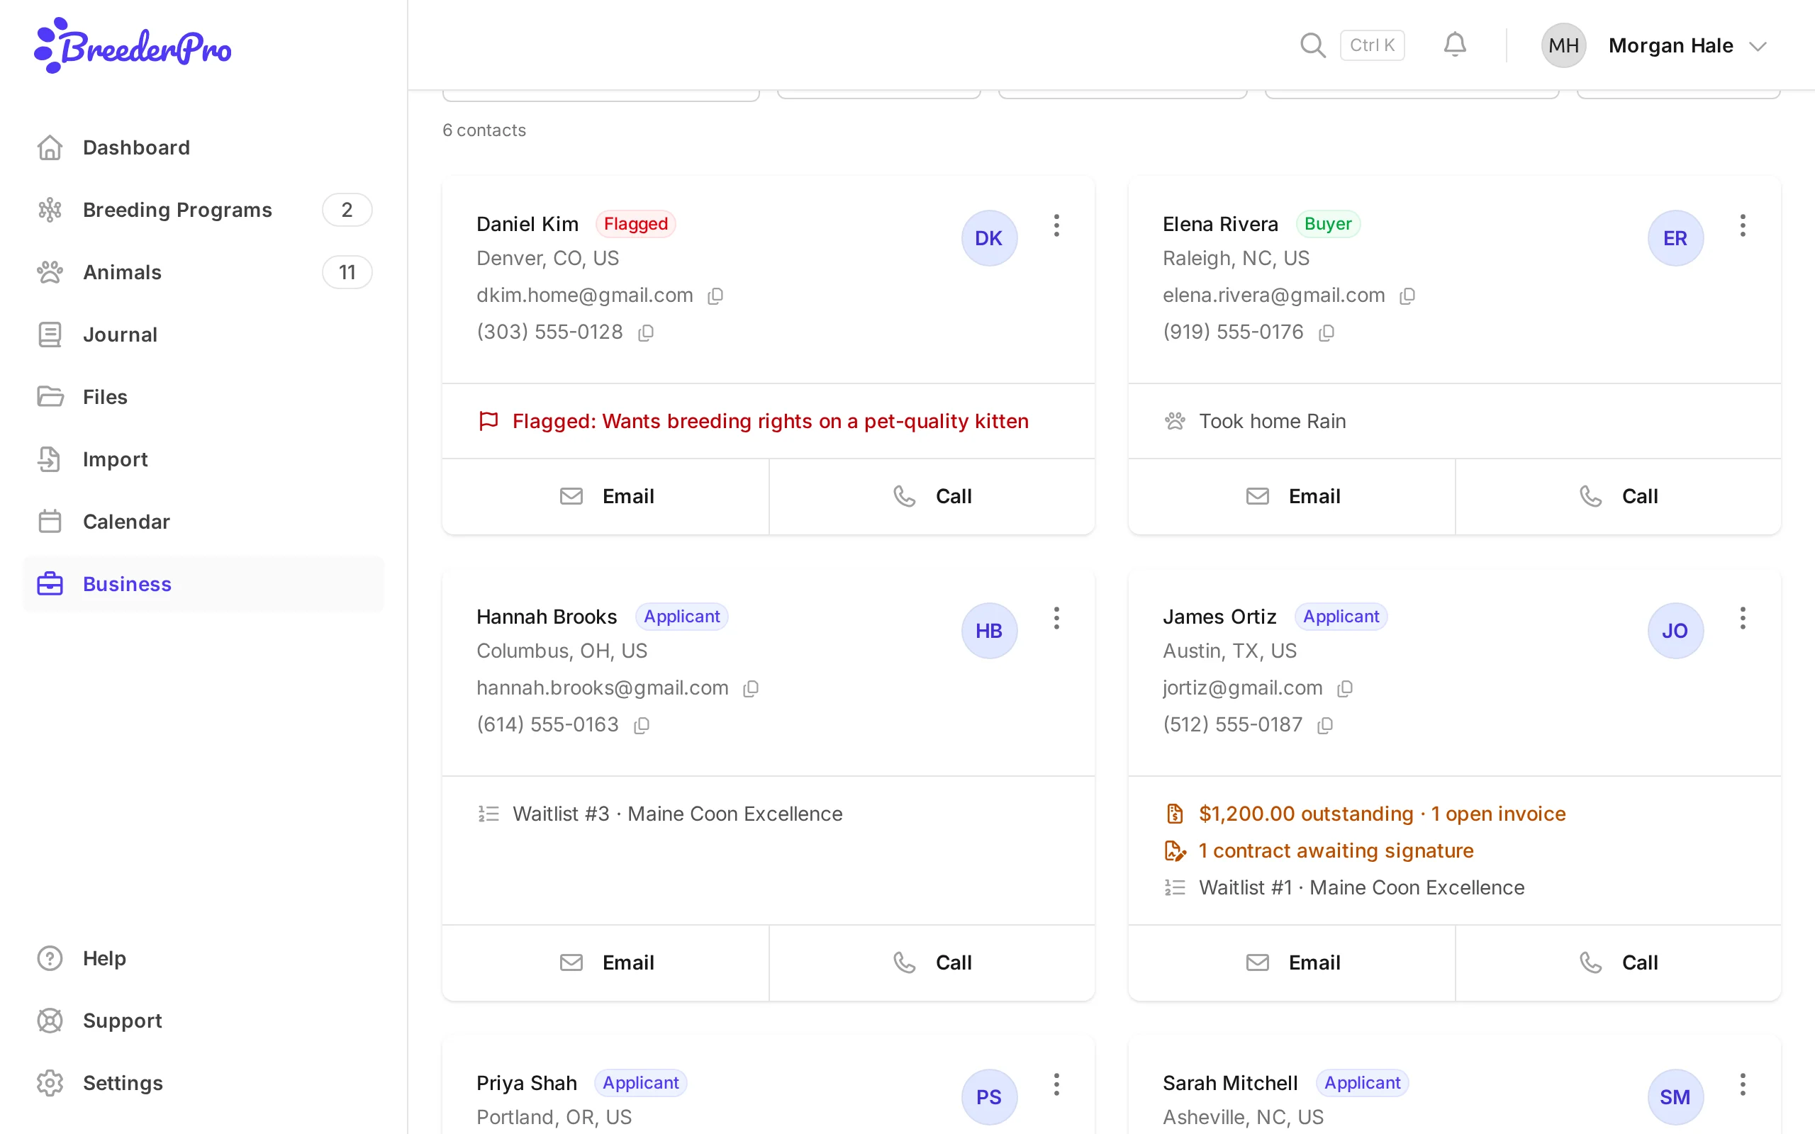Go to Dashboard in sidebar
Screen dimensions: 1815x1134
click(x=203, y=147)
